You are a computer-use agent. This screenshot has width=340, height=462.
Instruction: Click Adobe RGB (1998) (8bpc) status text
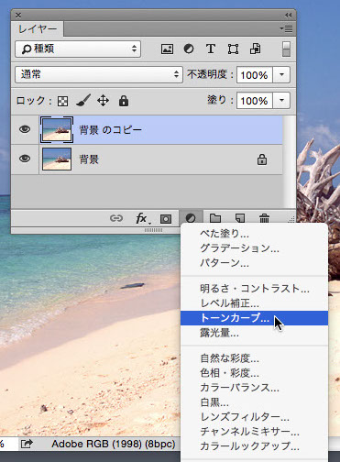[114, 444]
